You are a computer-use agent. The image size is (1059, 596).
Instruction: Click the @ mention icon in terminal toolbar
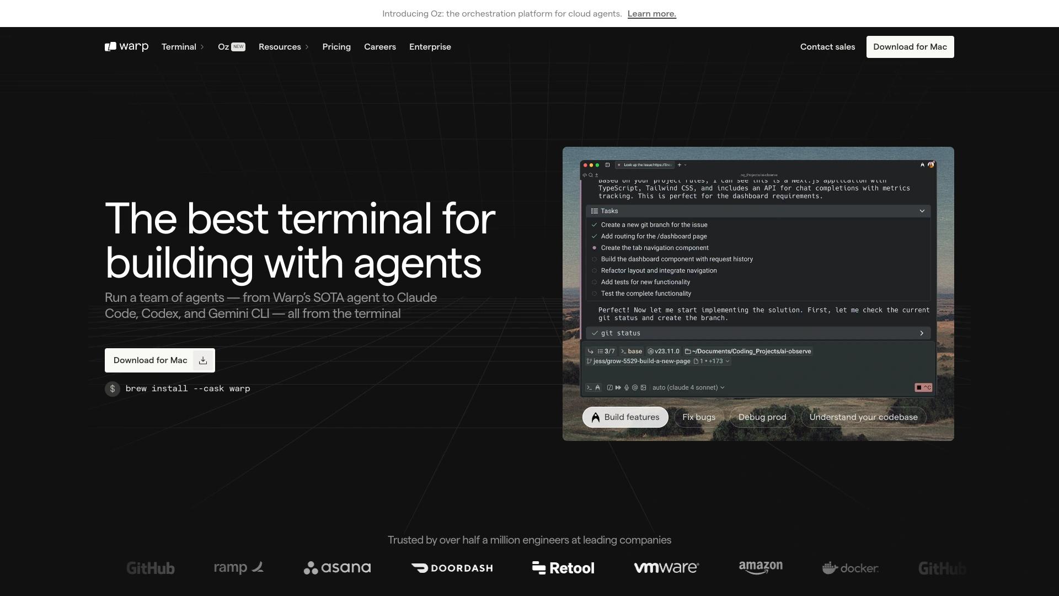click(635, 387)
